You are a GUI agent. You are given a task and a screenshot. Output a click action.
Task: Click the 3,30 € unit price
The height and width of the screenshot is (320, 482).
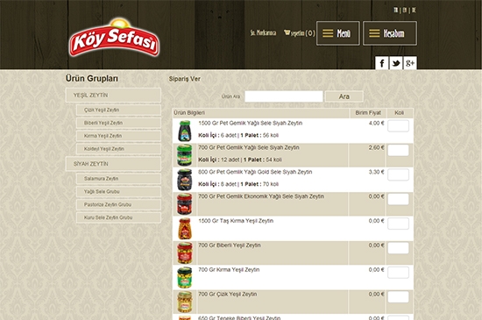[x=377, y=172]
